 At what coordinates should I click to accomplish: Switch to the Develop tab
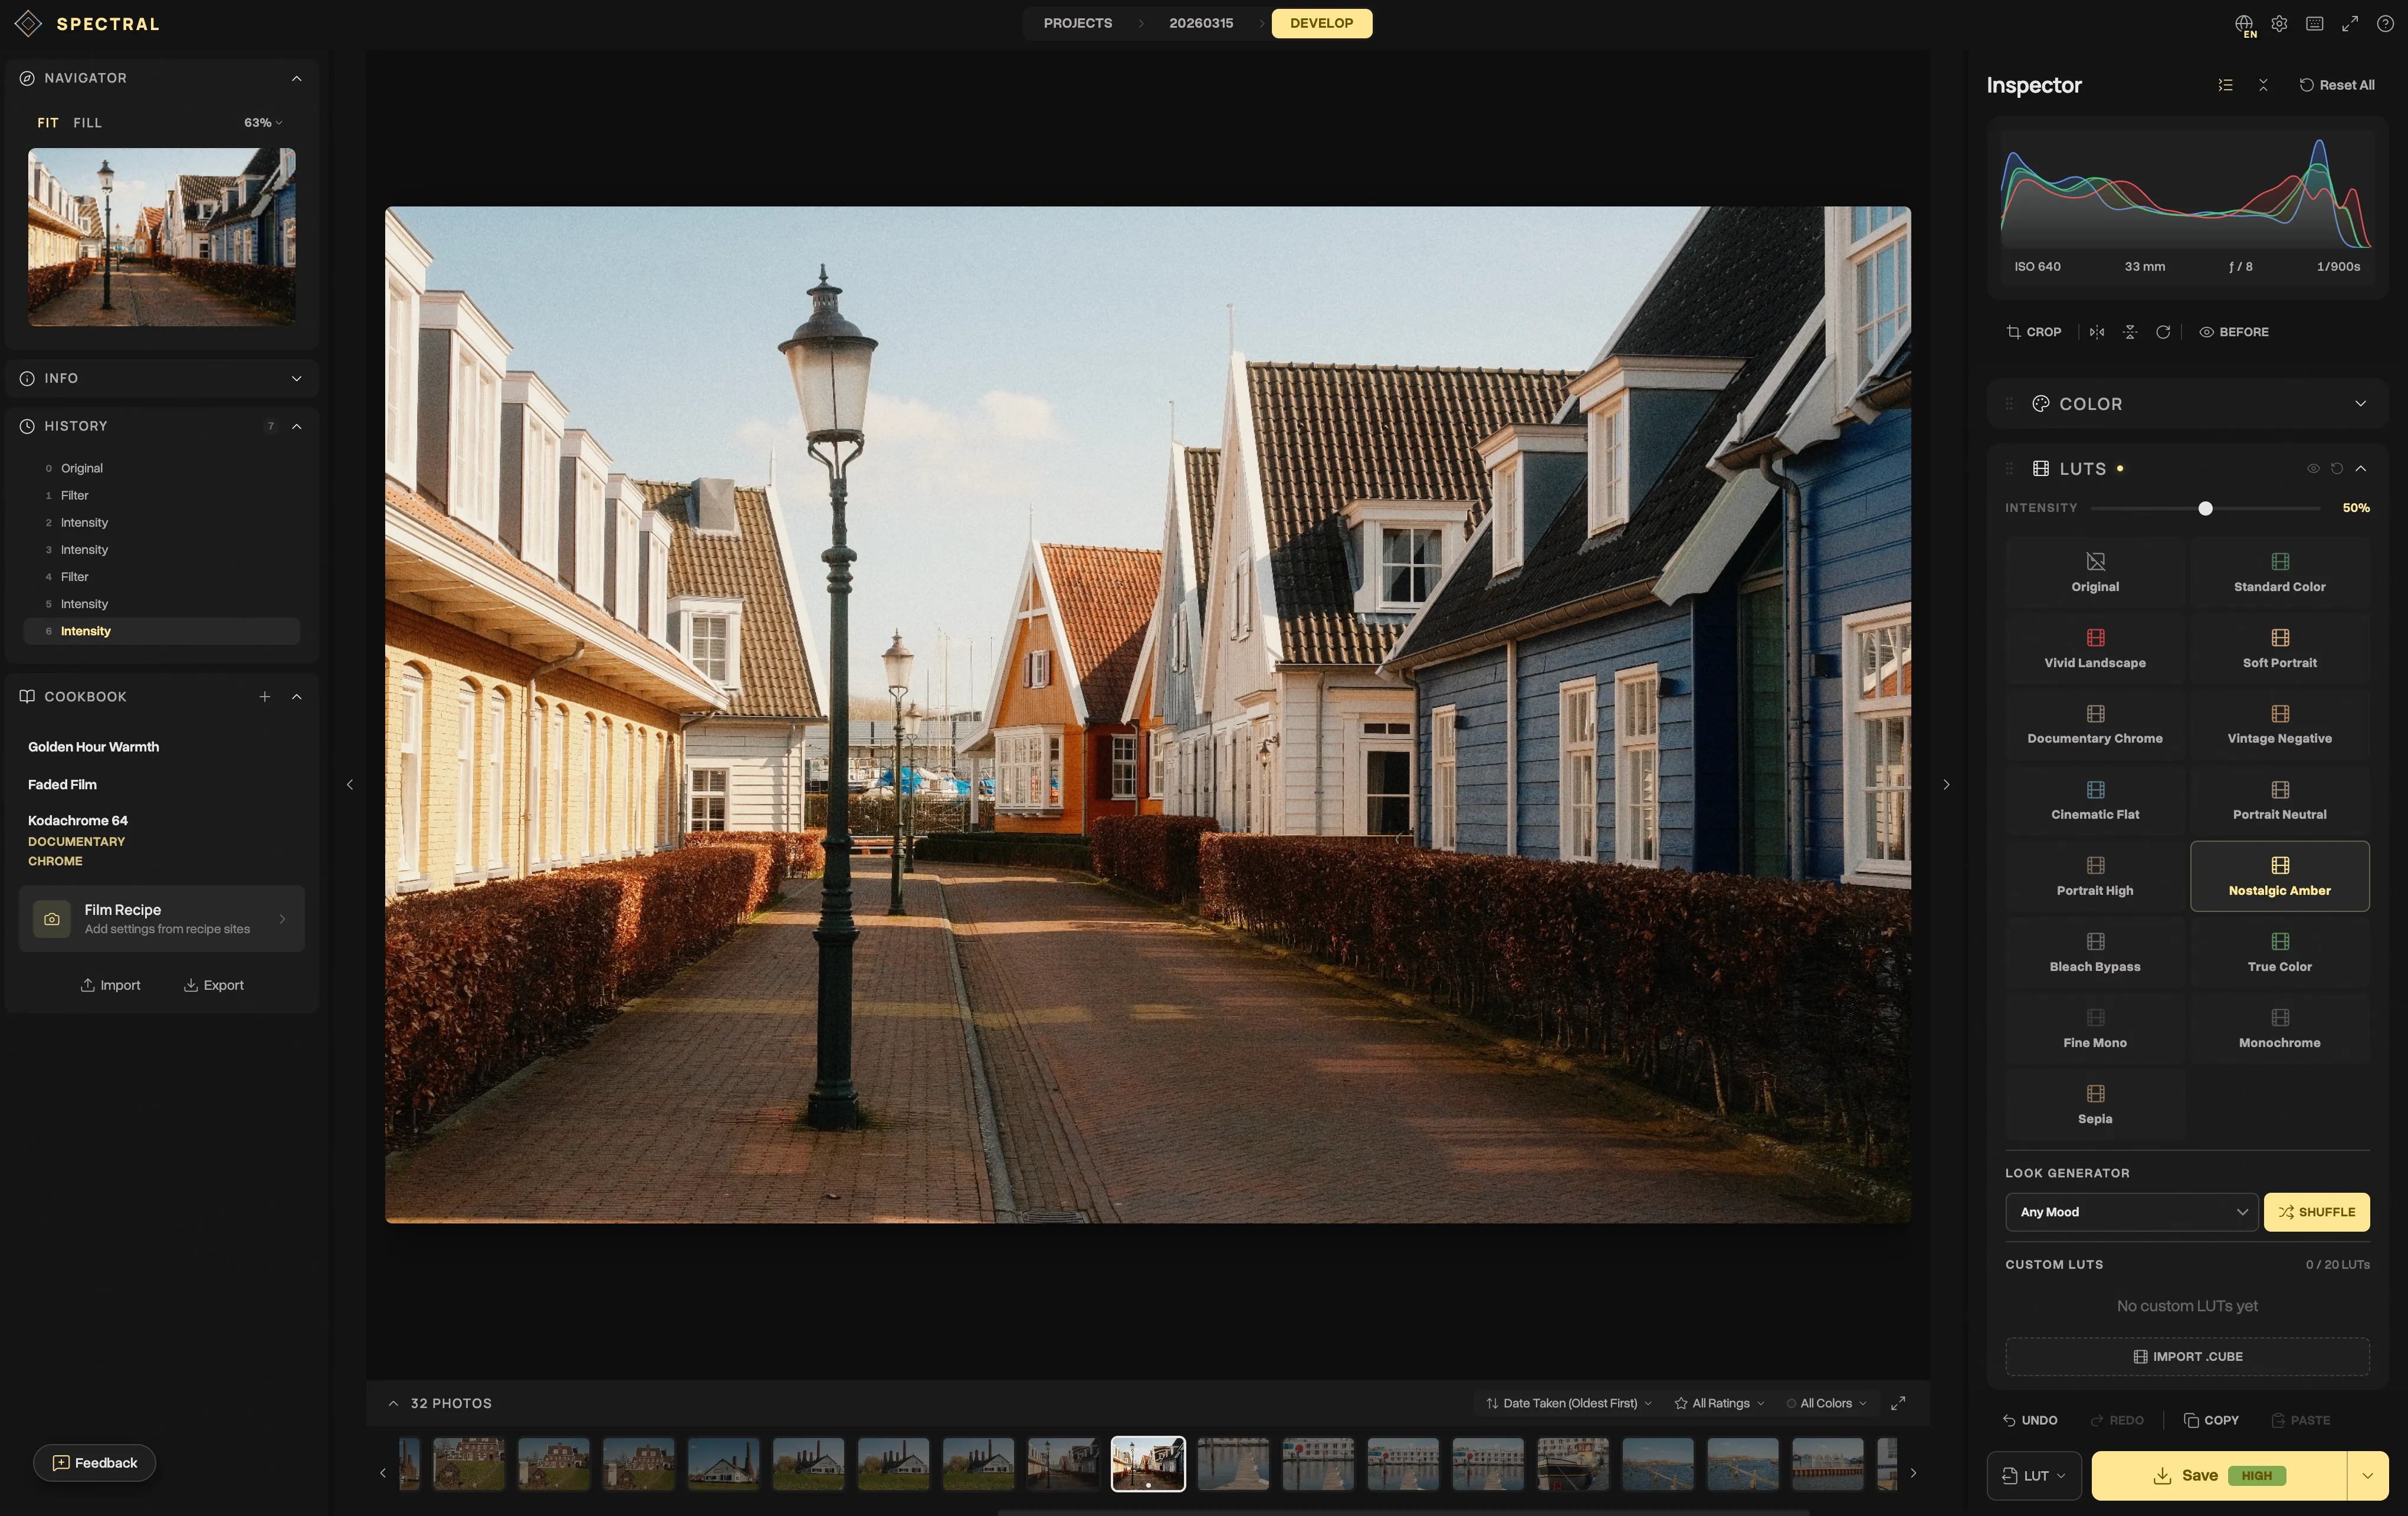point(1321,23)
